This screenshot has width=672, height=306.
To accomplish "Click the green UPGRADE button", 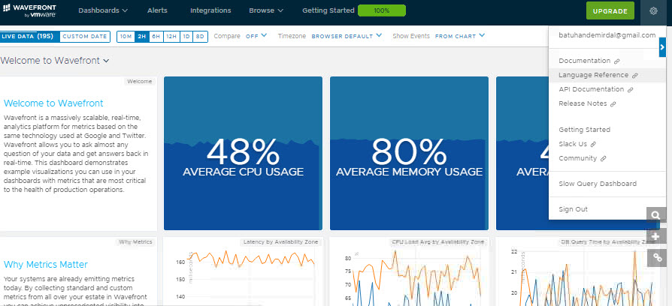I will [610, 11].
